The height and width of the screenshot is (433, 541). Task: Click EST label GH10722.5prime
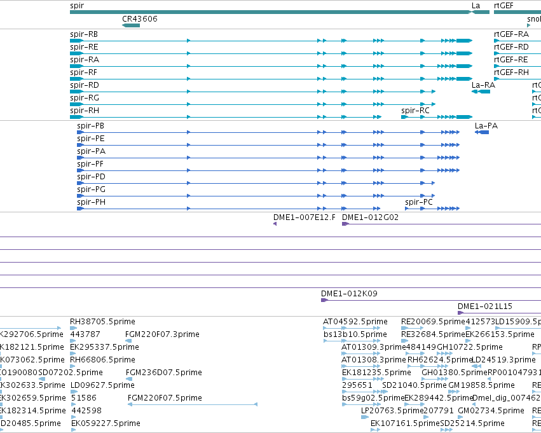pyautogui.click(x=470, y=347)
